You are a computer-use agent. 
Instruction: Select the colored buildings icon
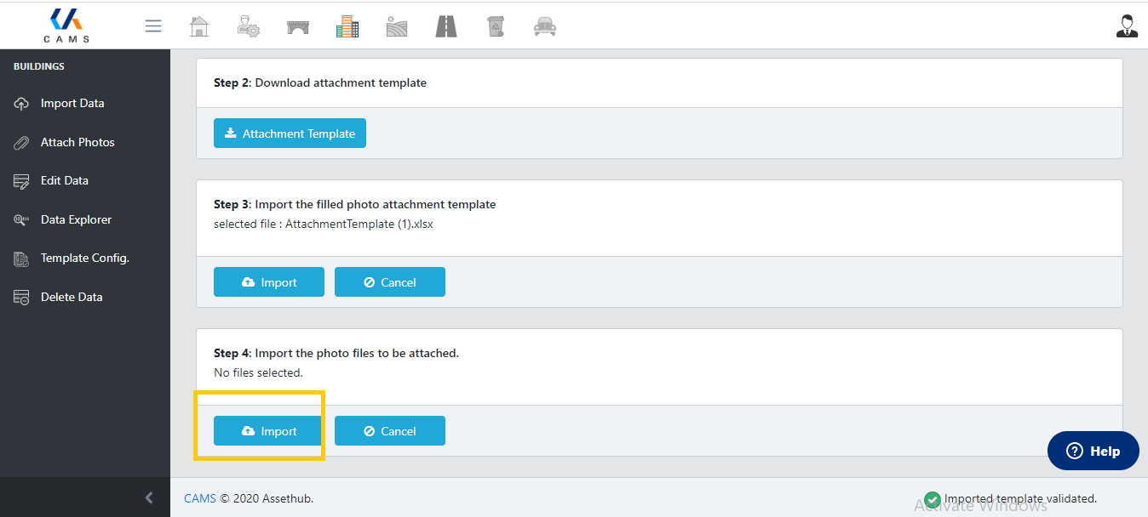point(347,26)
